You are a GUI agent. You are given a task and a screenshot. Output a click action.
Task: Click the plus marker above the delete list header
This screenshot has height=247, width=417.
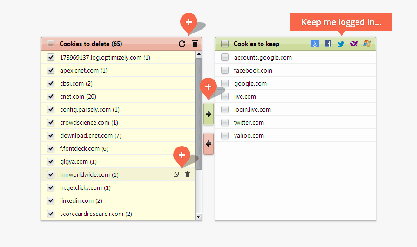(x=188, y=22)
